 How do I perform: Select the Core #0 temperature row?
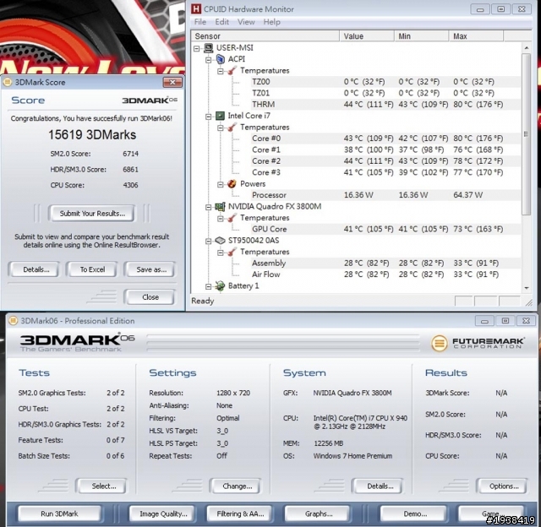coord(386,139)
